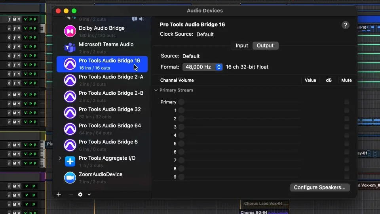
Task: Open the 48,000 Hz format dropdown
Action: 202,67
